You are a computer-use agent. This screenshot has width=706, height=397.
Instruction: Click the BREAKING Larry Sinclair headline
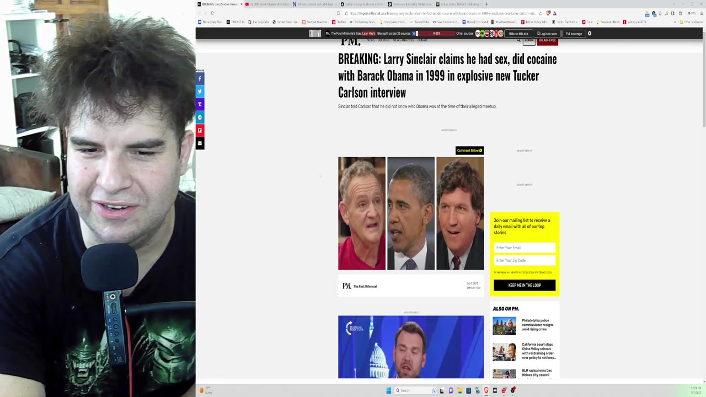pyautogui.click(x=447, y=76)
